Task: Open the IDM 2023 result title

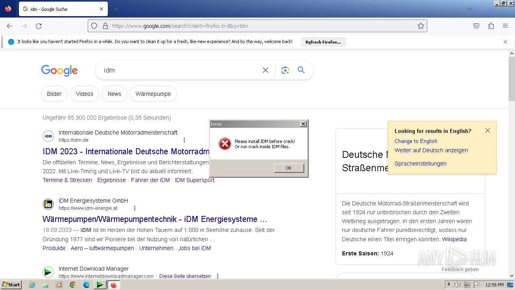Action: [x=126, y=151]
